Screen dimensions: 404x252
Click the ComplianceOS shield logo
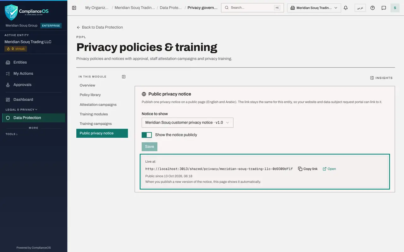(11, 12)
